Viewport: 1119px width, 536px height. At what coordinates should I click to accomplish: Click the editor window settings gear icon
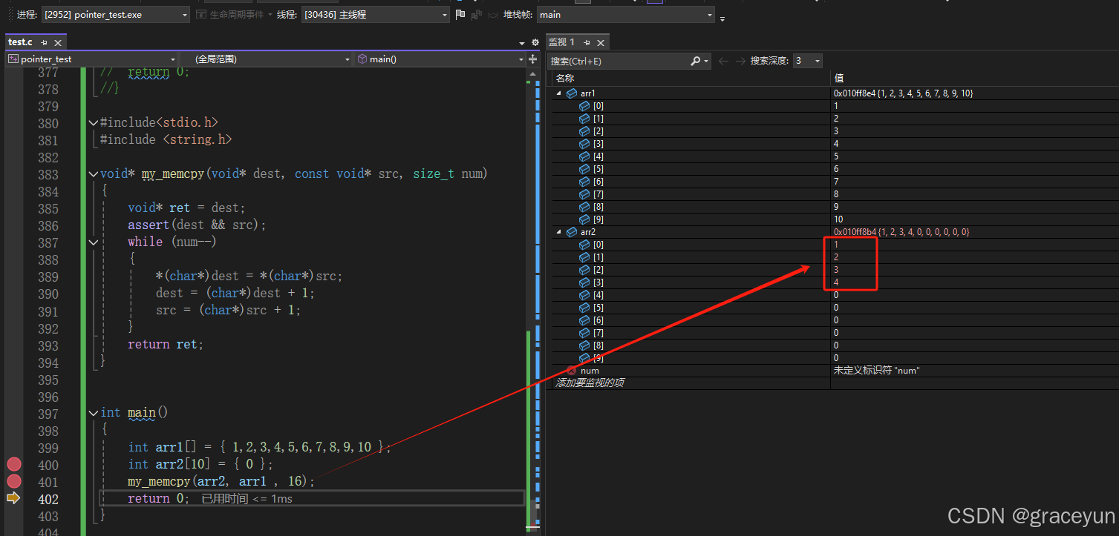tap(535, 43)
